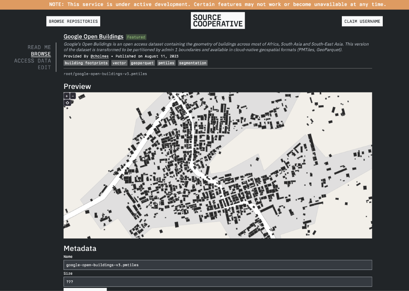Click the CLAIM USERNAME button
This screenshot has height=291, width=409.
point(362,21)
